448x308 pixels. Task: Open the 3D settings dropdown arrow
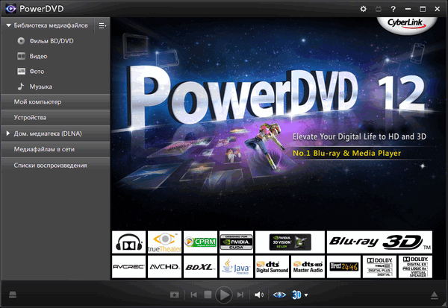point(306,295)
